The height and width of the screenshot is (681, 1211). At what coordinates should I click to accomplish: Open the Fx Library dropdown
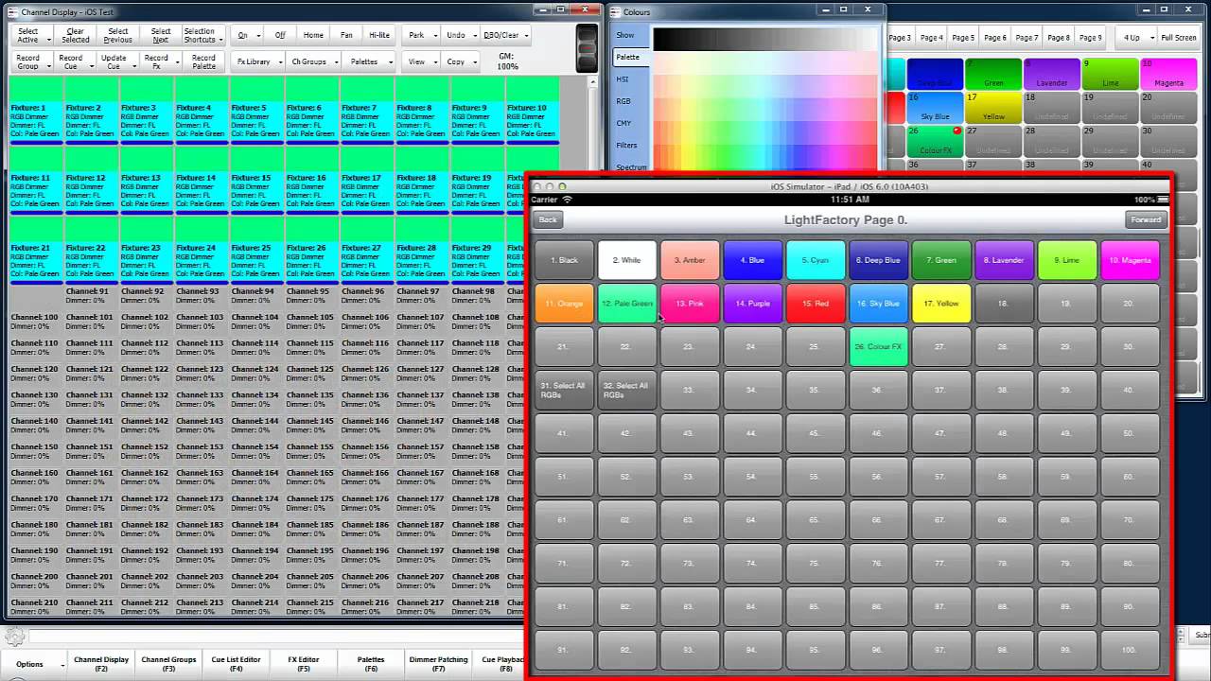[x=256, y=61]
